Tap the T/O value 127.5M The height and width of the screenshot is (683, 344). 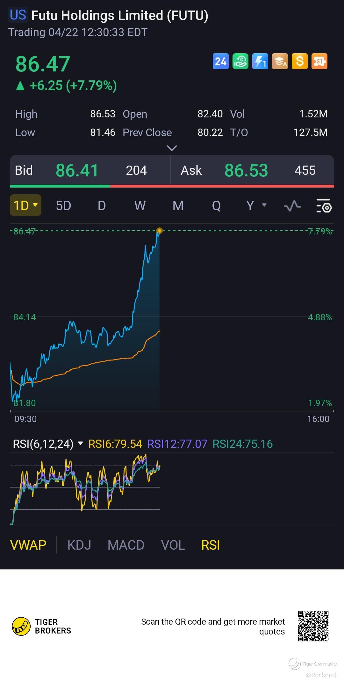pos(310,132)
